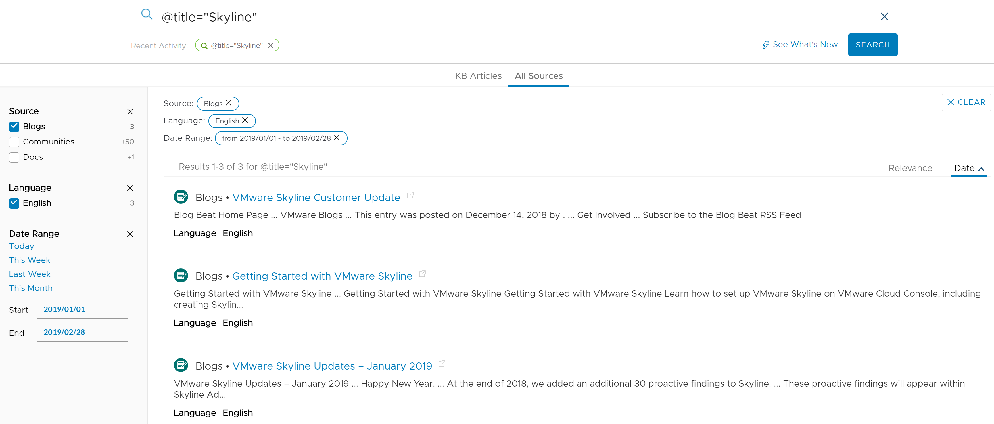Click the See What's New lightning icon

pyautogui.click(x=766, y=45)
